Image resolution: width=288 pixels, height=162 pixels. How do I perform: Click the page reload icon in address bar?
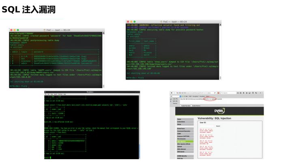(215, 93)
